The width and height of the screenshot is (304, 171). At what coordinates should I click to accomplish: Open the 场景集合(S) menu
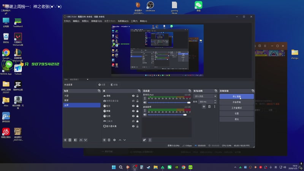pyautogui.click(x=123, y=21)
